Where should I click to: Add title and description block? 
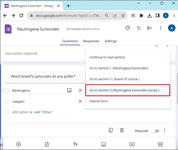(75, 144)
